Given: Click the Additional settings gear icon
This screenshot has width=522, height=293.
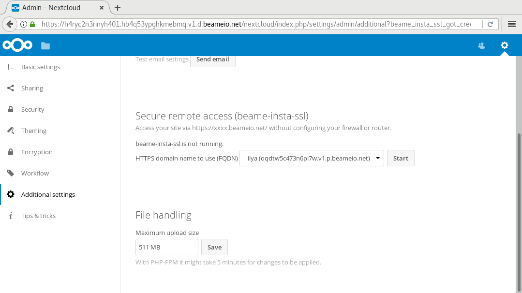Looking at the screenshot, I should pos(11,194).
